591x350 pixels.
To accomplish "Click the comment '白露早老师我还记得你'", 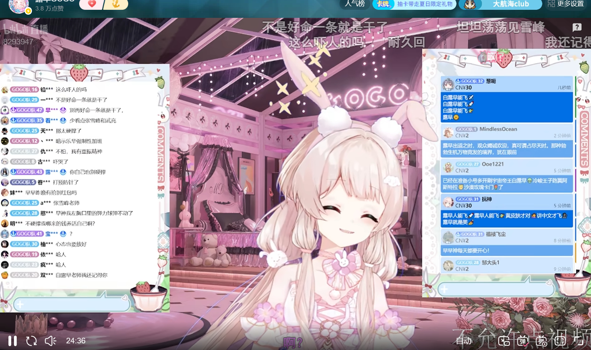I will point(82,275).
